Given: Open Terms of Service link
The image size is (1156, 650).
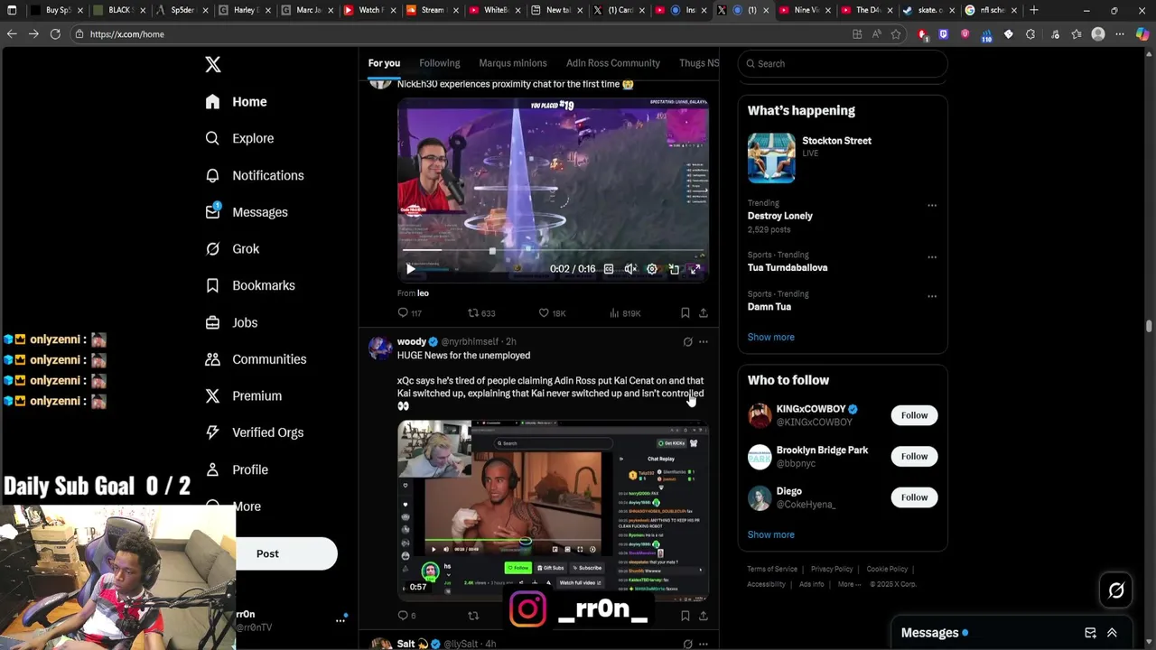Looking at the screenshot, I should tap(772, 569).
